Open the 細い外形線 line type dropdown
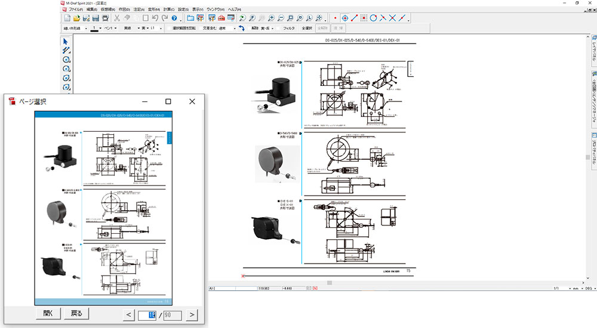The width and height of the screenshot is (597, 328). [85, 28]
